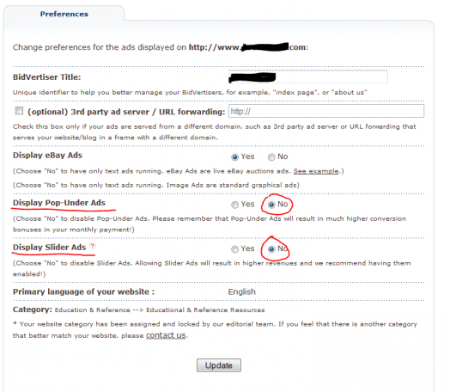This screenshot has height=392, width=450.
Task: Select Yes for Display eBay Ads
Action: coord(234,157)
